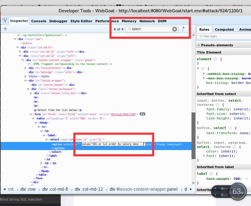The height and width of the screenshot is (206, 251).
Task: Click the selector highlighter icon next to the * rule
Action: pyautogui.click(x=203, y=69)
